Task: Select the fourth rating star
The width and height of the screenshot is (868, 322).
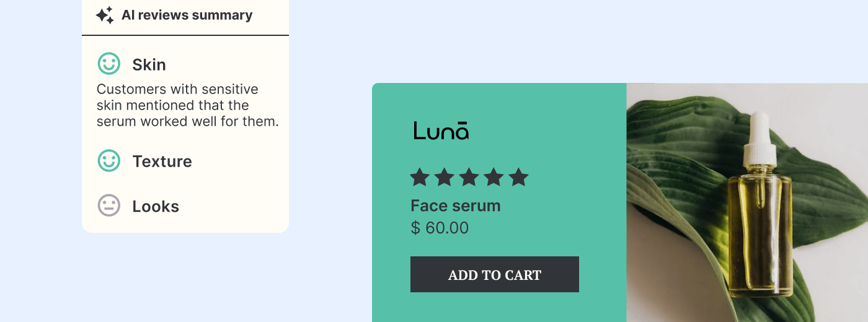Action: point(494,178)
